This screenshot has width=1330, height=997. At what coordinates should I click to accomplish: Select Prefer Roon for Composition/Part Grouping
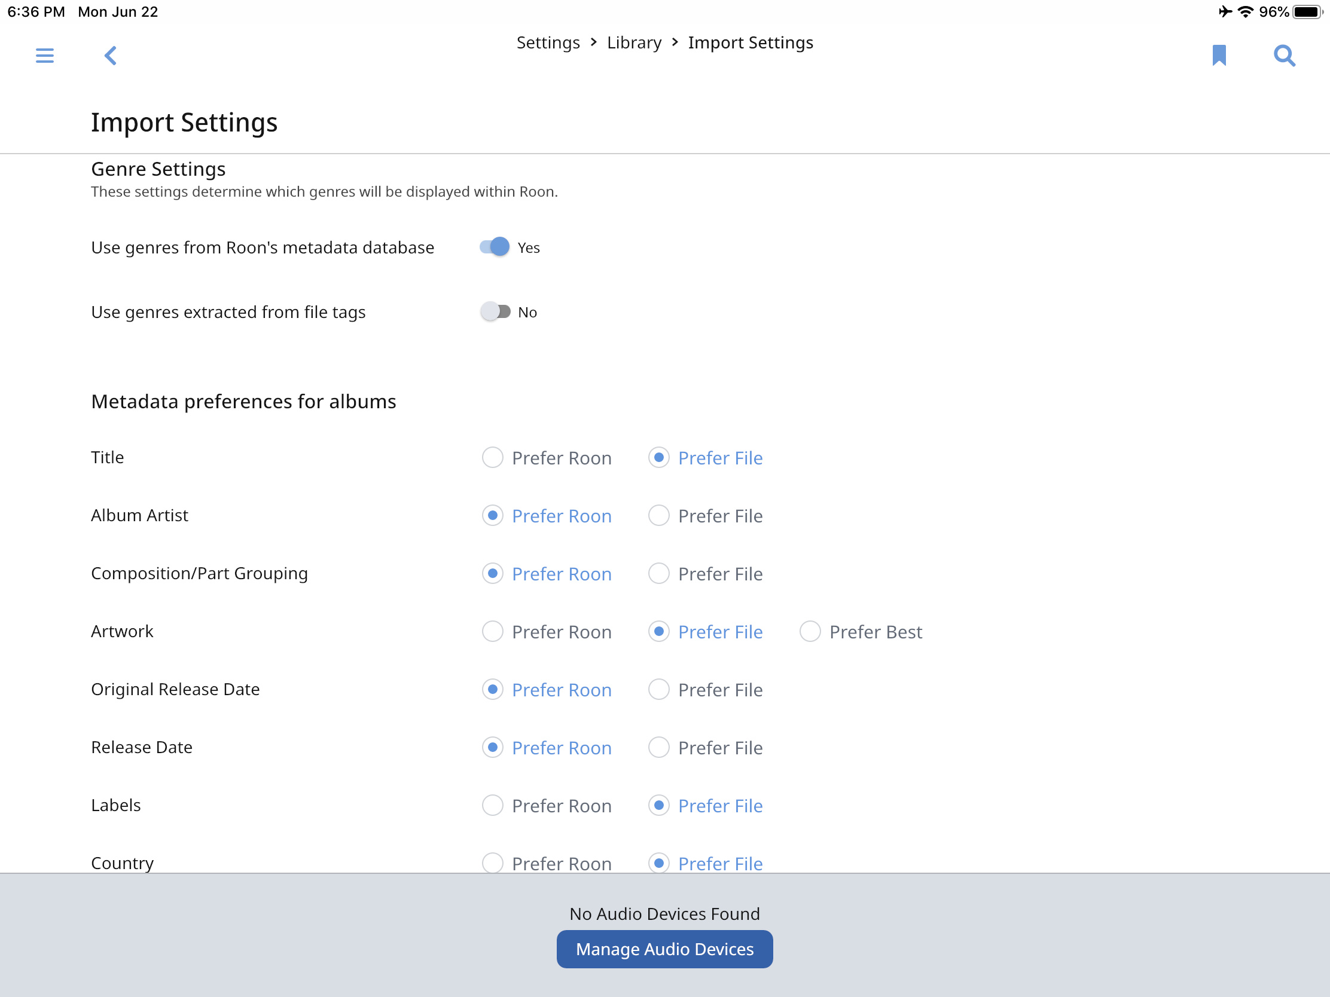(547, 574)
